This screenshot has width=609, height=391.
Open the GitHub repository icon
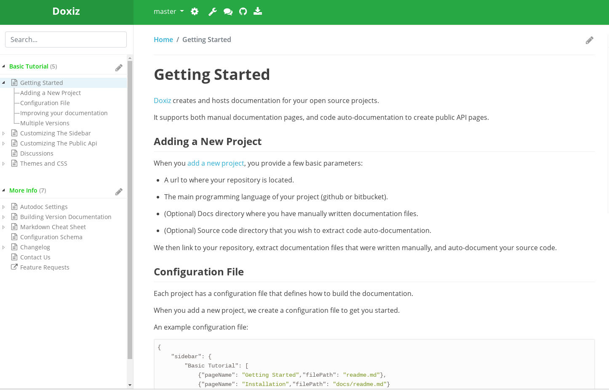[243, 11]
